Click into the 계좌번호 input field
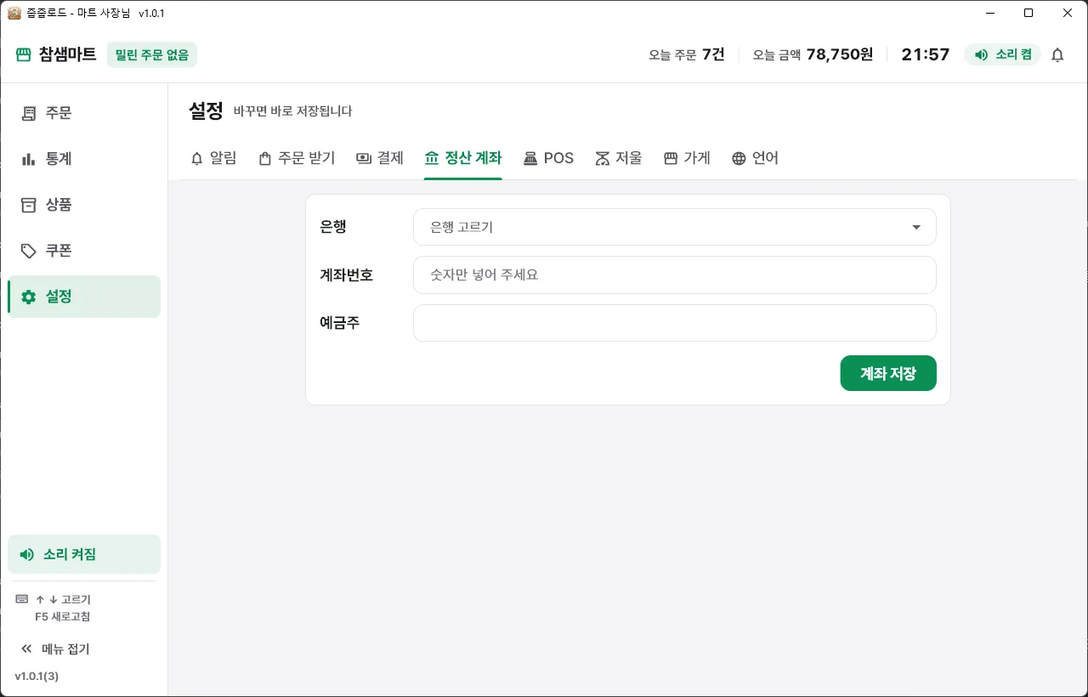This screenshot has width=1088, height=697. point(675,275)
